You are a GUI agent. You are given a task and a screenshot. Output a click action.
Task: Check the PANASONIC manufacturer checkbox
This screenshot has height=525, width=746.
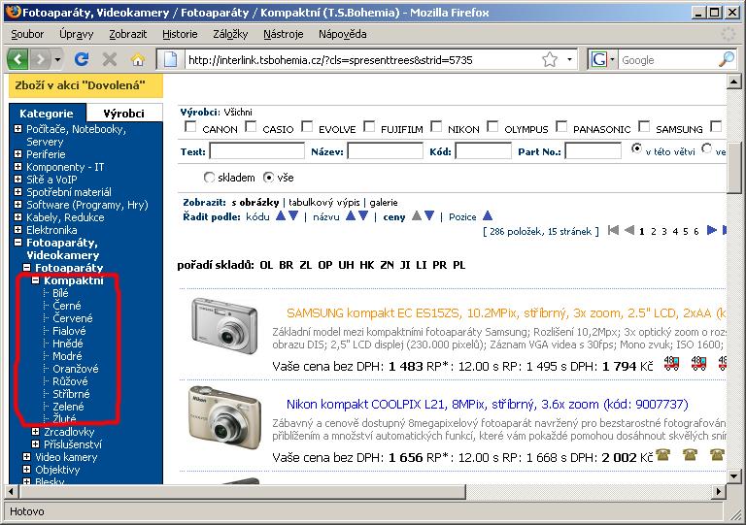point(561,126)
